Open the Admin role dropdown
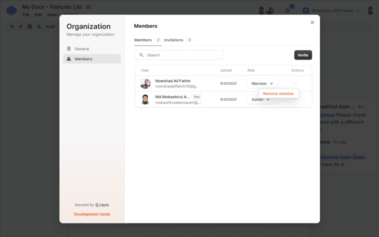The height and width of the screenshot is (237, 379). coord(261,100)
